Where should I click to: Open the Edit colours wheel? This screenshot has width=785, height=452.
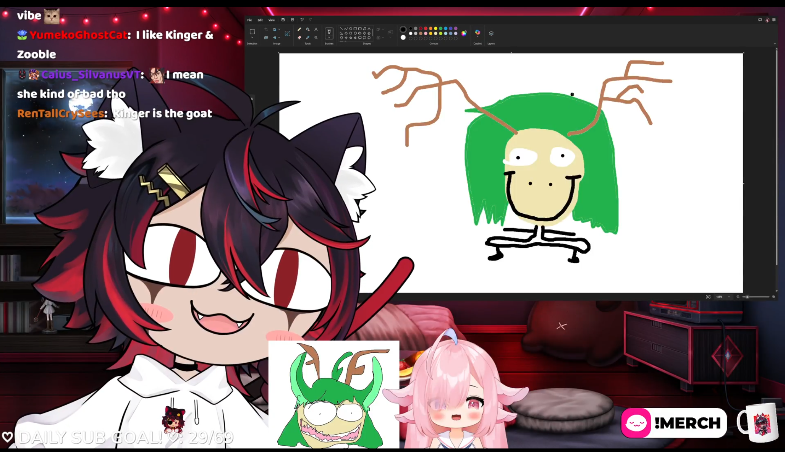[464, 33]
